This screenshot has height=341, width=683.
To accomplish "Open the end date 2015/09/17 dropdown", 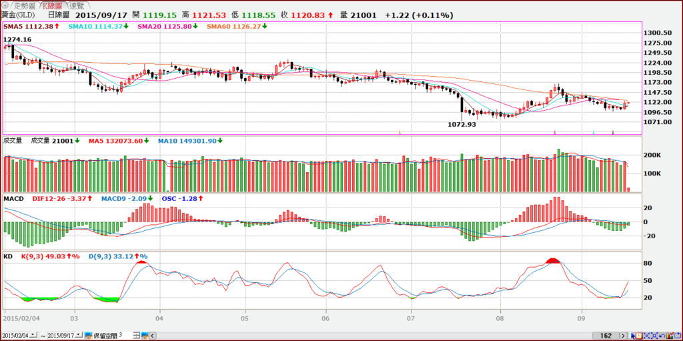I will 79,335.
